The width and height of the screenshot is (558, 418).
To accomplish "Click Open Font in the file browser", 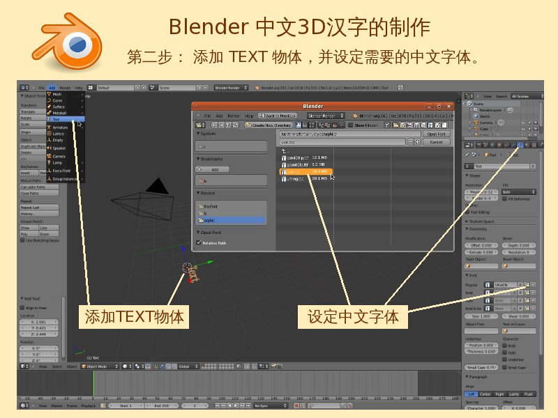I will (x=437, y=134).
